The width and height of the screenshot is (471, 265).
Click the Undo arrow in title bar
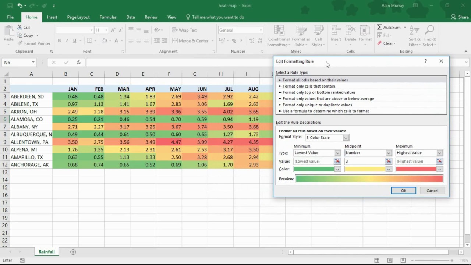pyautogui.click(x=20, y=6)
